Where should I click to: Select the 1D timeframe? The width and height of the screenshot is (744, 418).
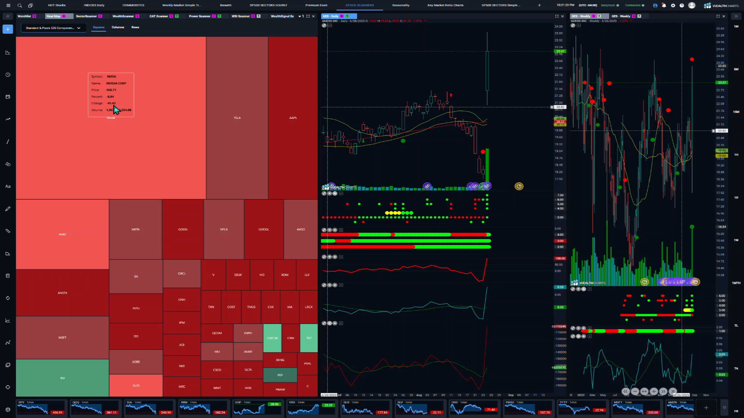coord(736,197)
